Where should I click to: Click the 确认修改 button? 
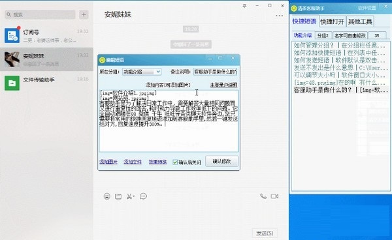click(x=221, y=162)
